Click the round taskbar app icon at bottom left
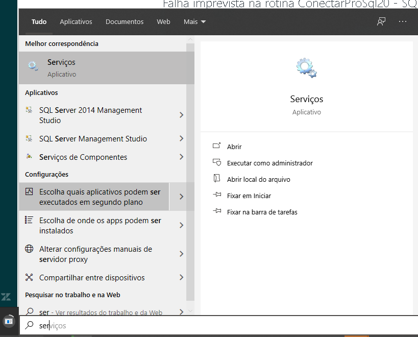 (9, 321)
